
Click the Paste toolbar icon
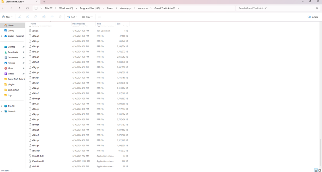(36, 17)
